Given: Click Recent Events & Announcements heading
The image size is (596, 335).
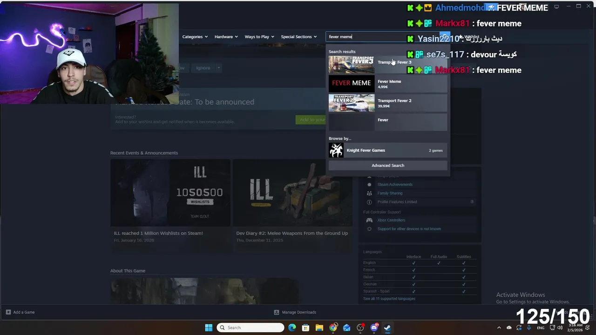Looking at the screenshot, I should (x=144, y=153).
